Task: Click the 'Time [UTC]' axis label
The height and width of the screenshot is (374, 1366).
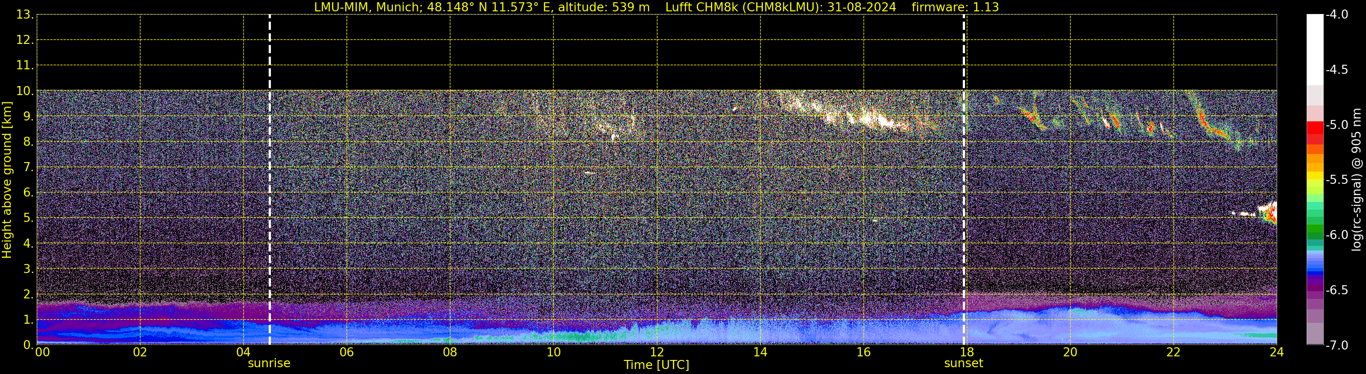Action: (x=656, y=365)
